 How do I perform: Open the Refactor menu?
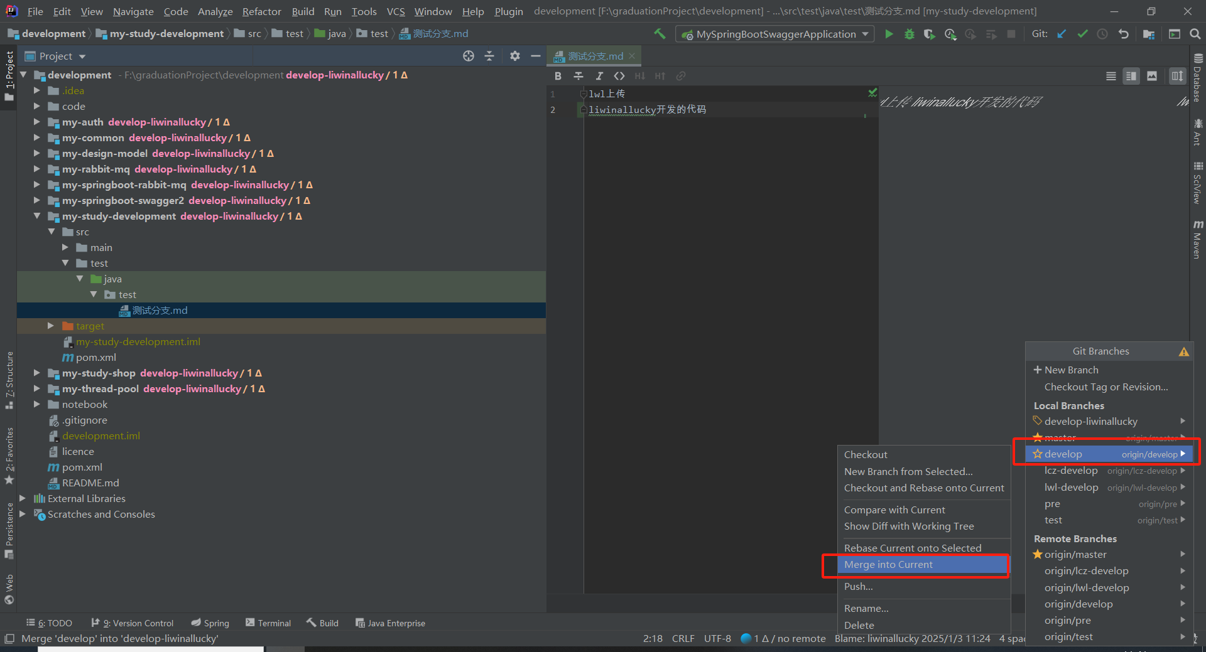262,11
